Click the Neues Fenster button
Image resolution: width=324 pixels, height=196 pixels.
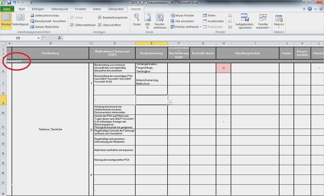pos(182,15)
